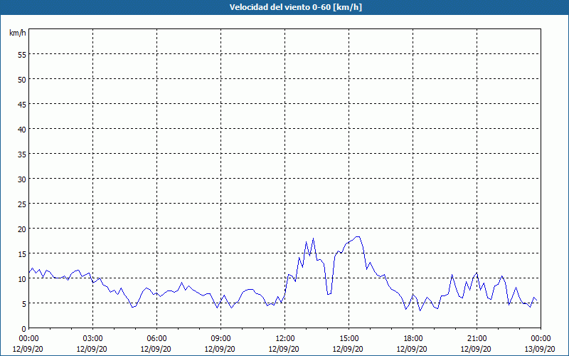Click the wind speed peak near 15:30
Screen dimensions: 569x356
pyautogui.click(x=358, y=237)
